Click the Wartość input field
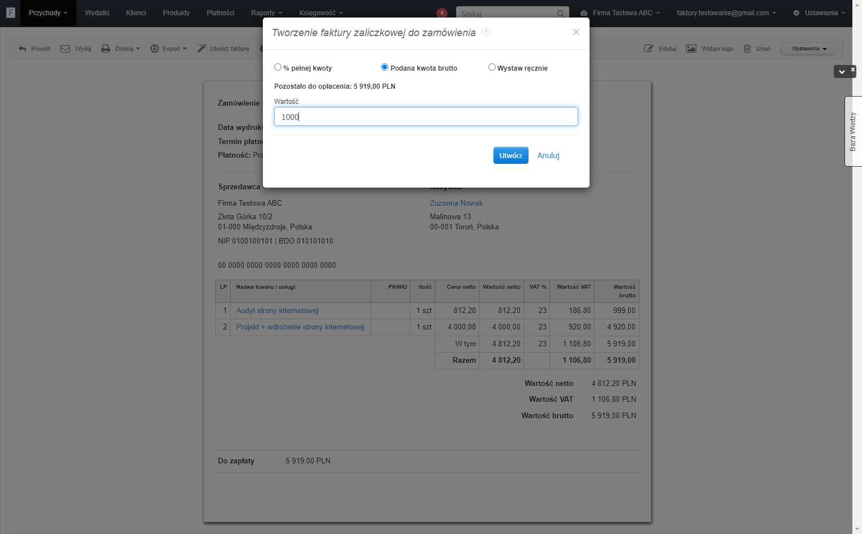Viewport: 862px width, 534px height. (x=426, y=116)
